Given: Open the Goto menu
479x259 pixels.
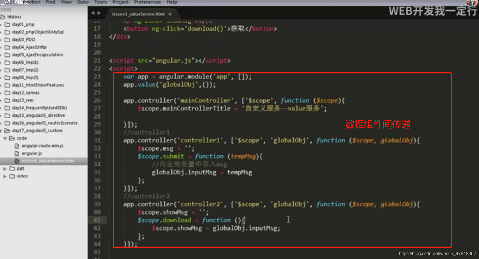Looking at the screenshot, I should (83, 2).
